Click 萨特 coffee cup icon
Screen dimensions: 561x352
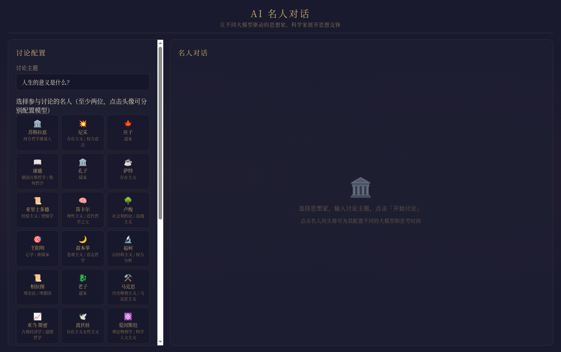(x=128, y=162)
